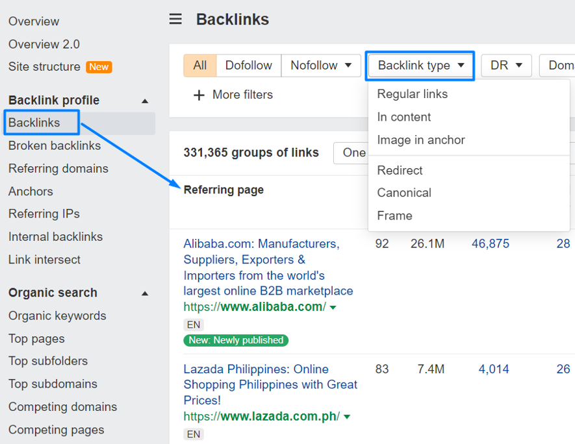Open Site structure in sidebar
This screenshot has height=444, width=575.
(44, 66)
